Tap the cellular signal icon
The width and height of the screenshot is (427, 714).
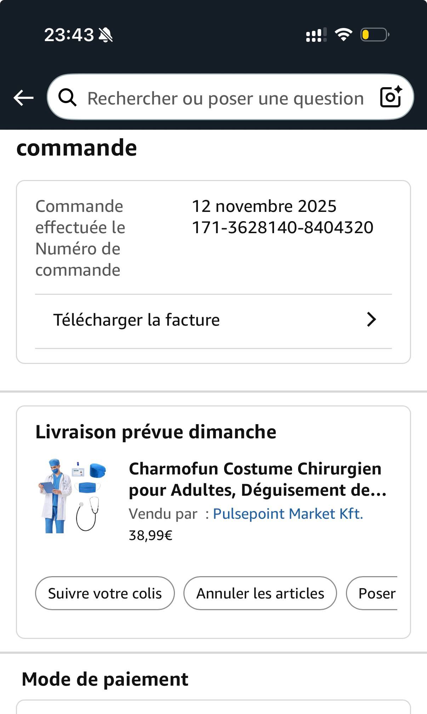[316, 35]
